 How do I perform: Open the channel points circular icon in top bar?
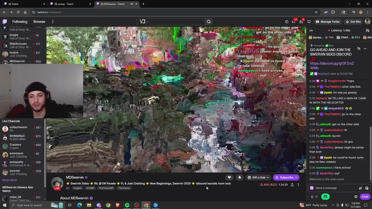tap(287, 21)
